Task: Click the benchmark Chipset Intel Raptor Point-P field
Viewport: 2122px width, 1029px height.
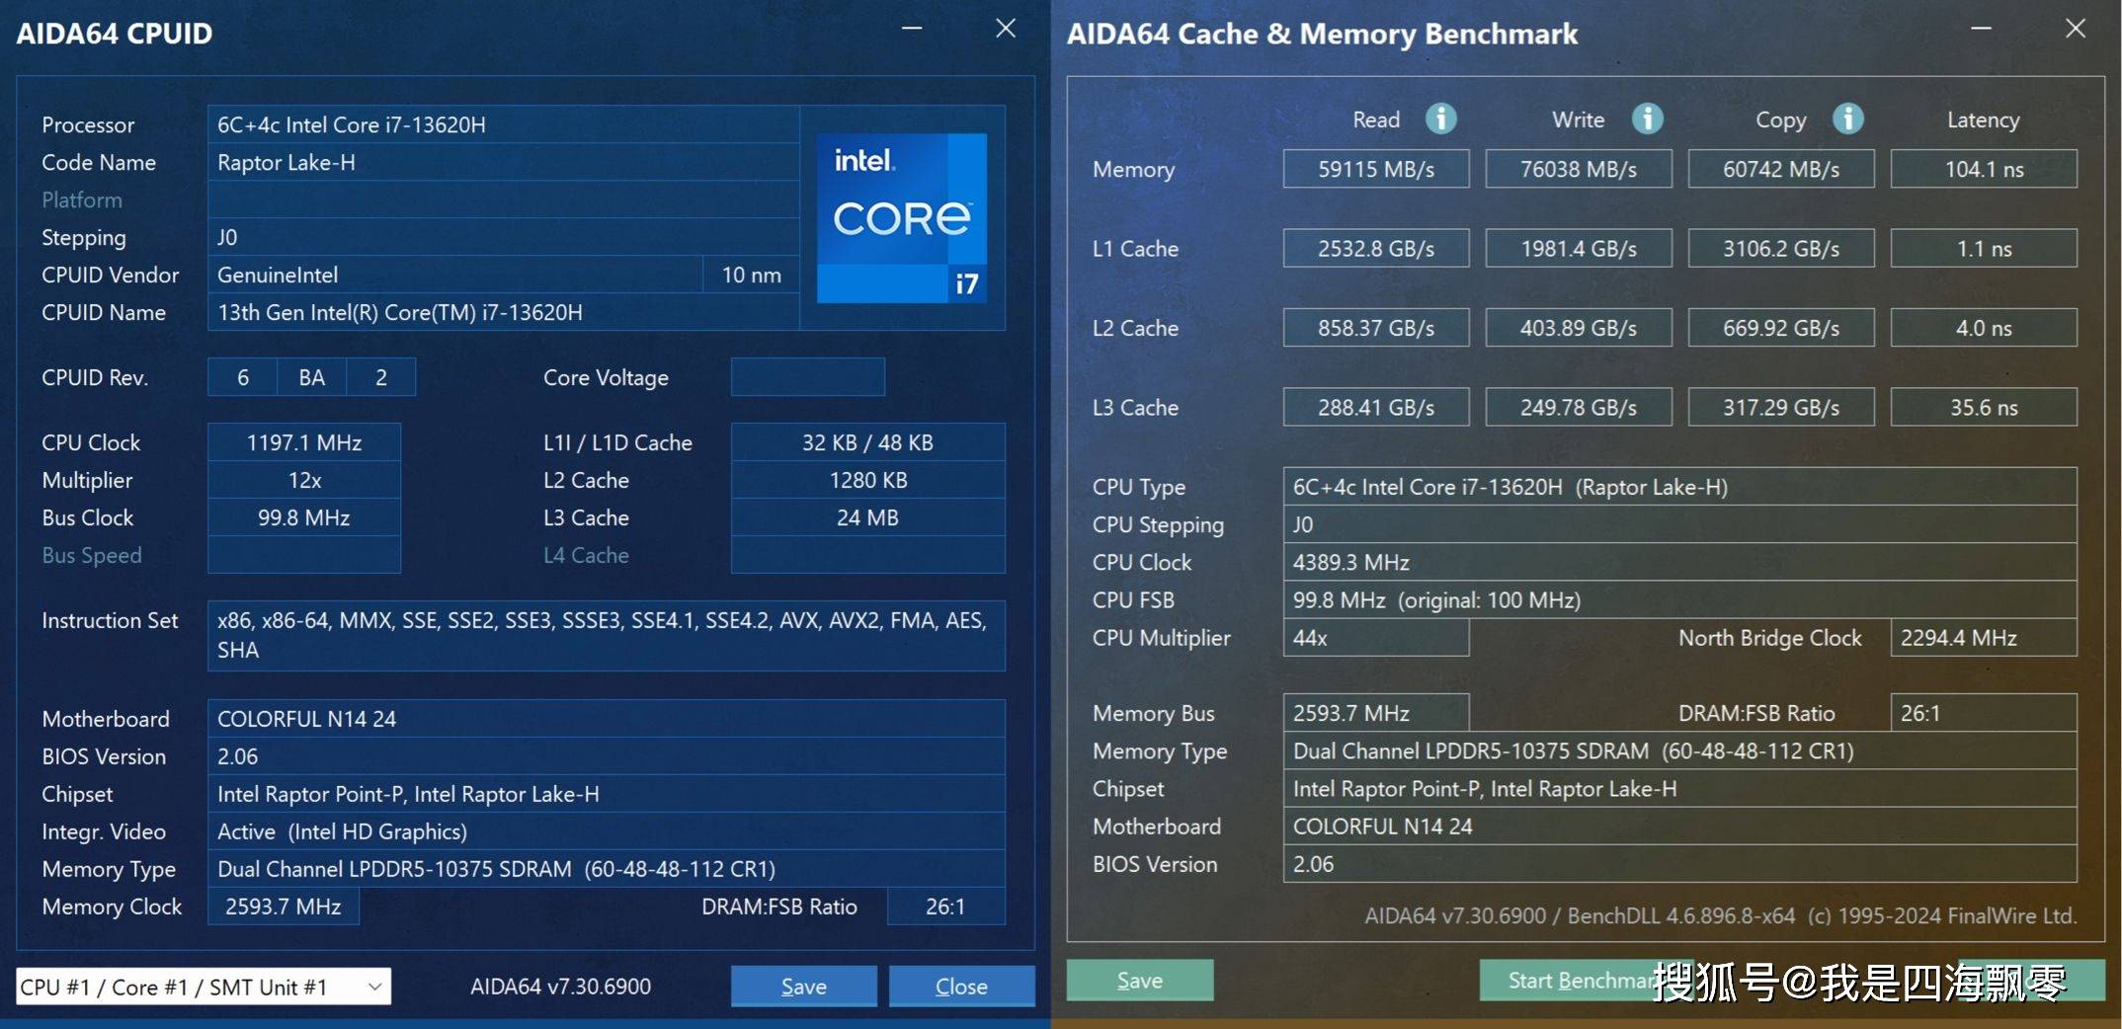Action: point(1679,788)
